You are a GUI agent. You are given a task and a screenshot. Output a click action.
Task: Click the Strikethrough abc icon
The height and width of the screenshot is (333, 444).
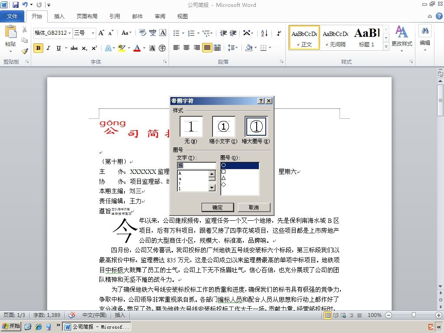(x=74, y=48)
